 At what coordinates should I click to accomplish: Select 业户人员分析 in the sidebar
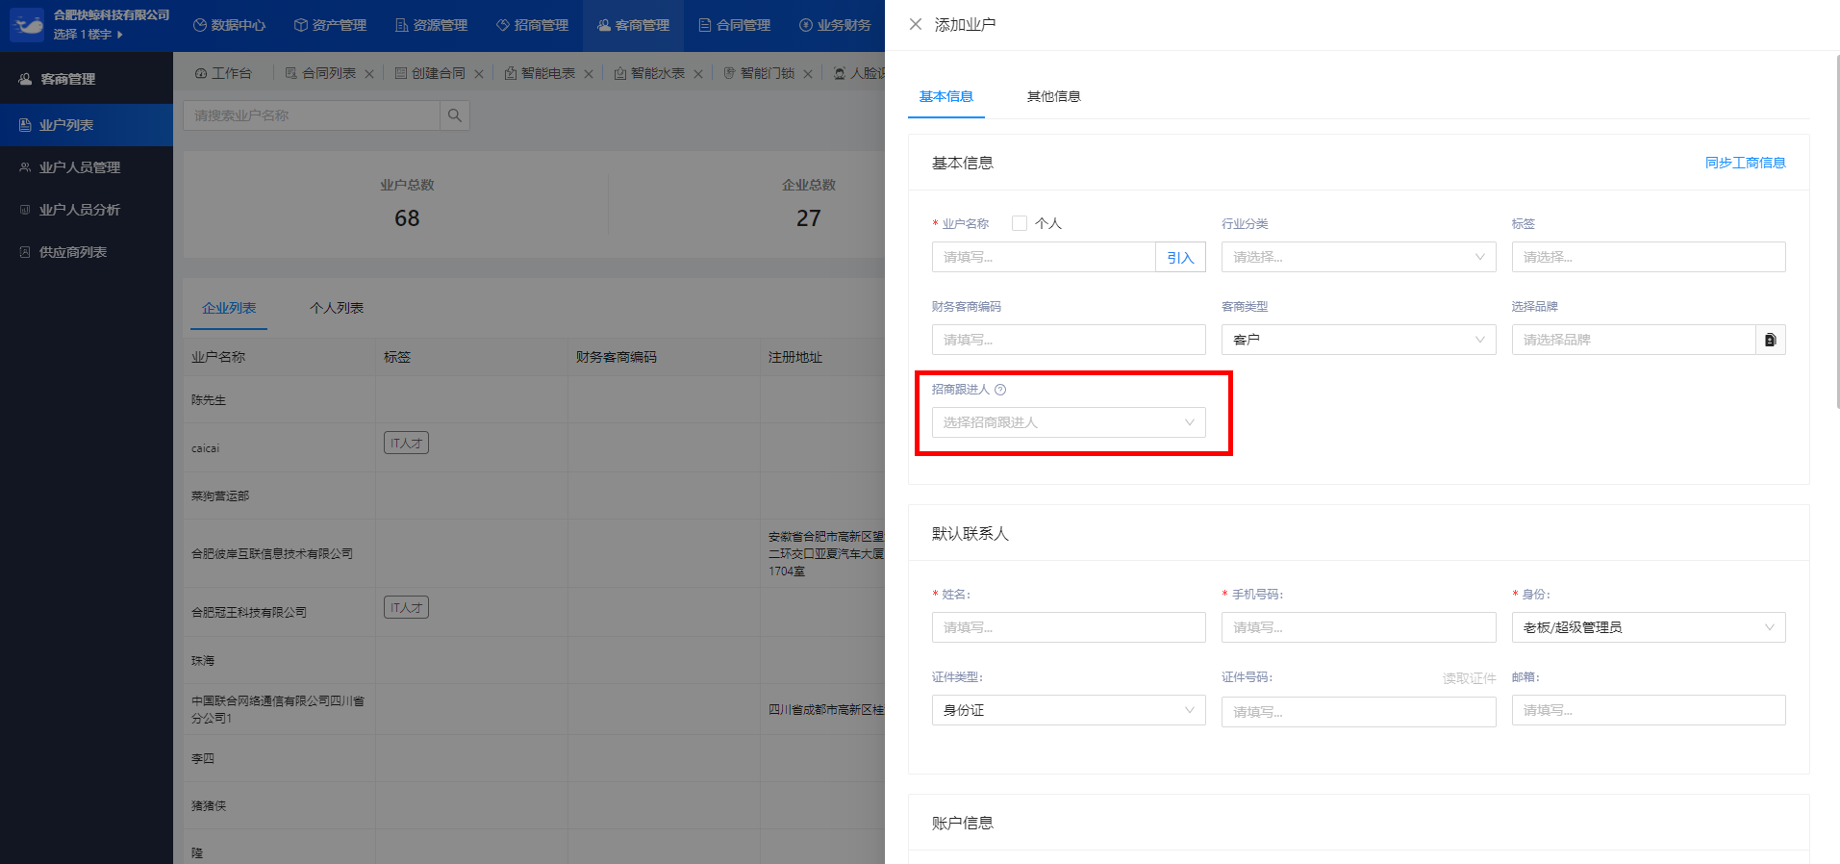tap(87, 210)
